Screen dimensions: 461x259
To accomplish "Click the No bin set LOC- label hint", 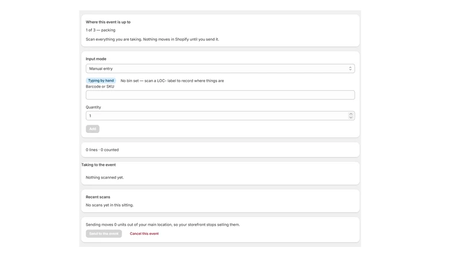I will click(172, 81).
